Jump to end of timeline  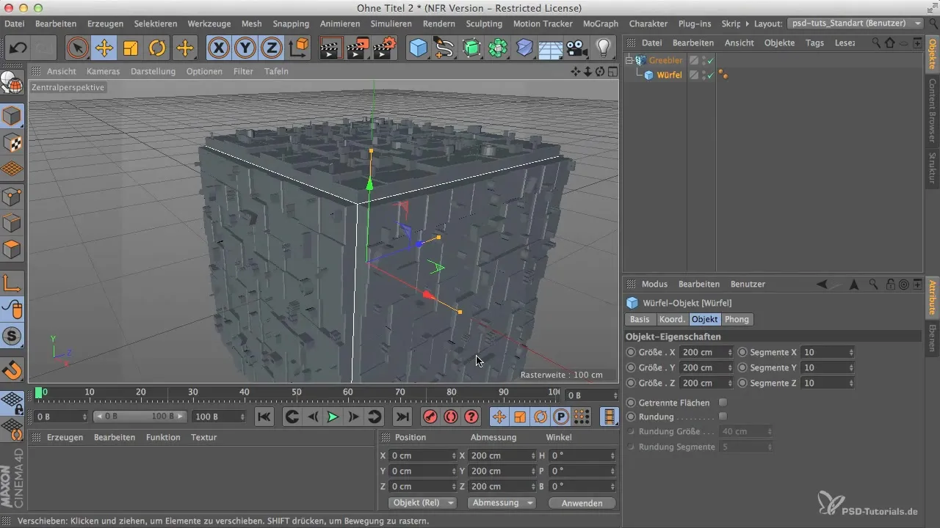[x=402, y=417]
